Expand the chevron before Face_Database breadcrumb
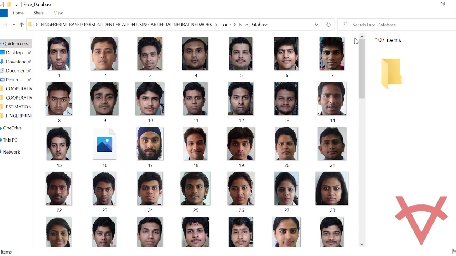456x256 pixels. (x=235, y=25)
